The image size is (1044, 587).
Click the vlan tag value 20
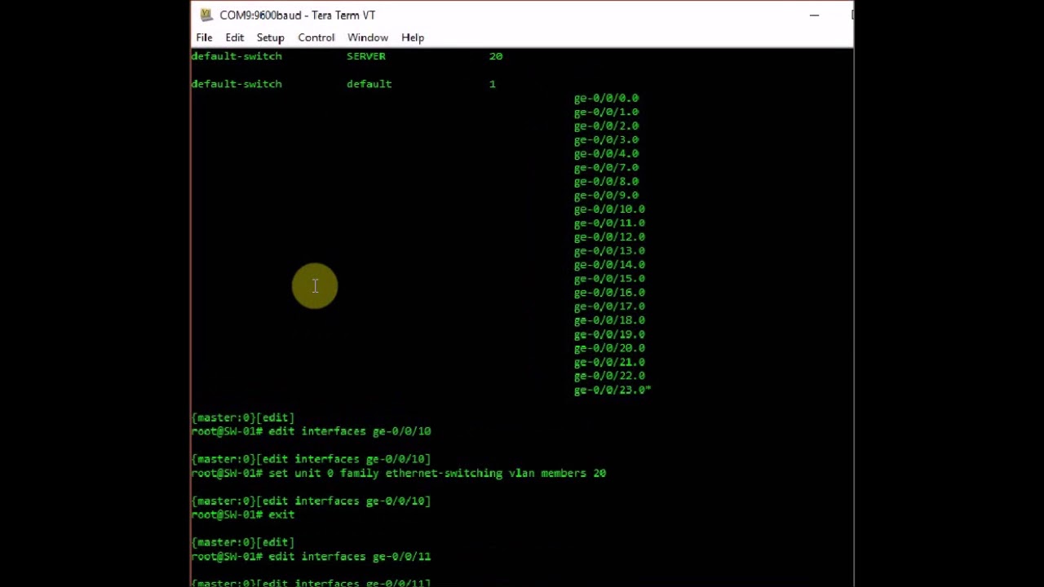coord(496,56)
